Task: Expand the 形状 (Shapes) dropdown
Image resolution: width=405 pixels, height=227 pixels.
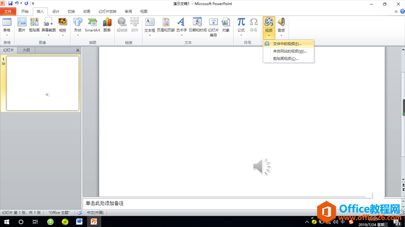Action: (x=78, y=31)
